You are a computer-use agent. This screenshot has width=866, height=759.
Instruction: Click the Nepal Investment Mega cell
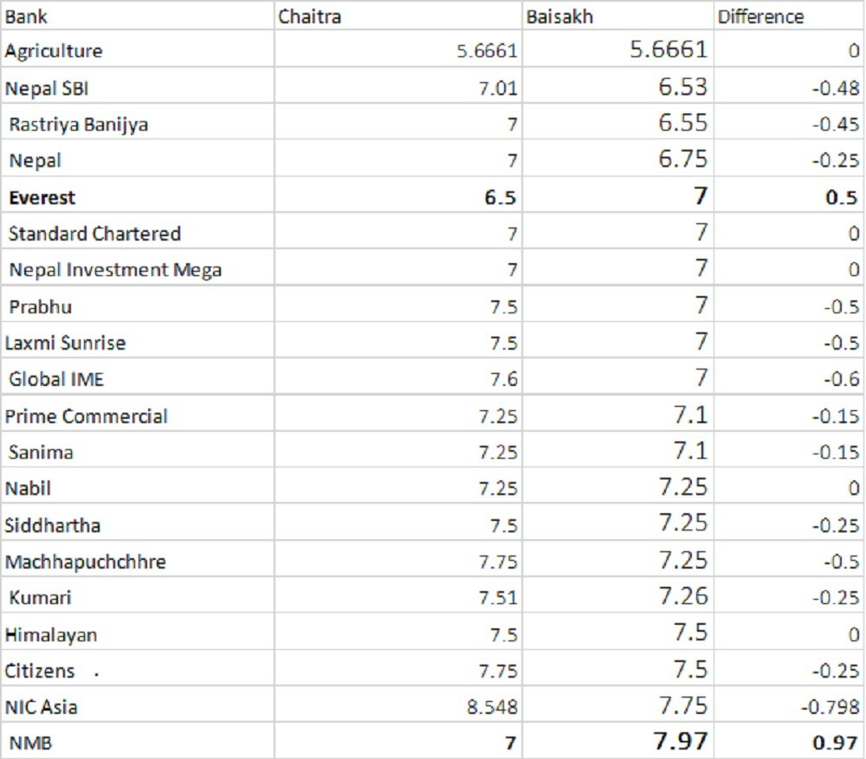138,268
